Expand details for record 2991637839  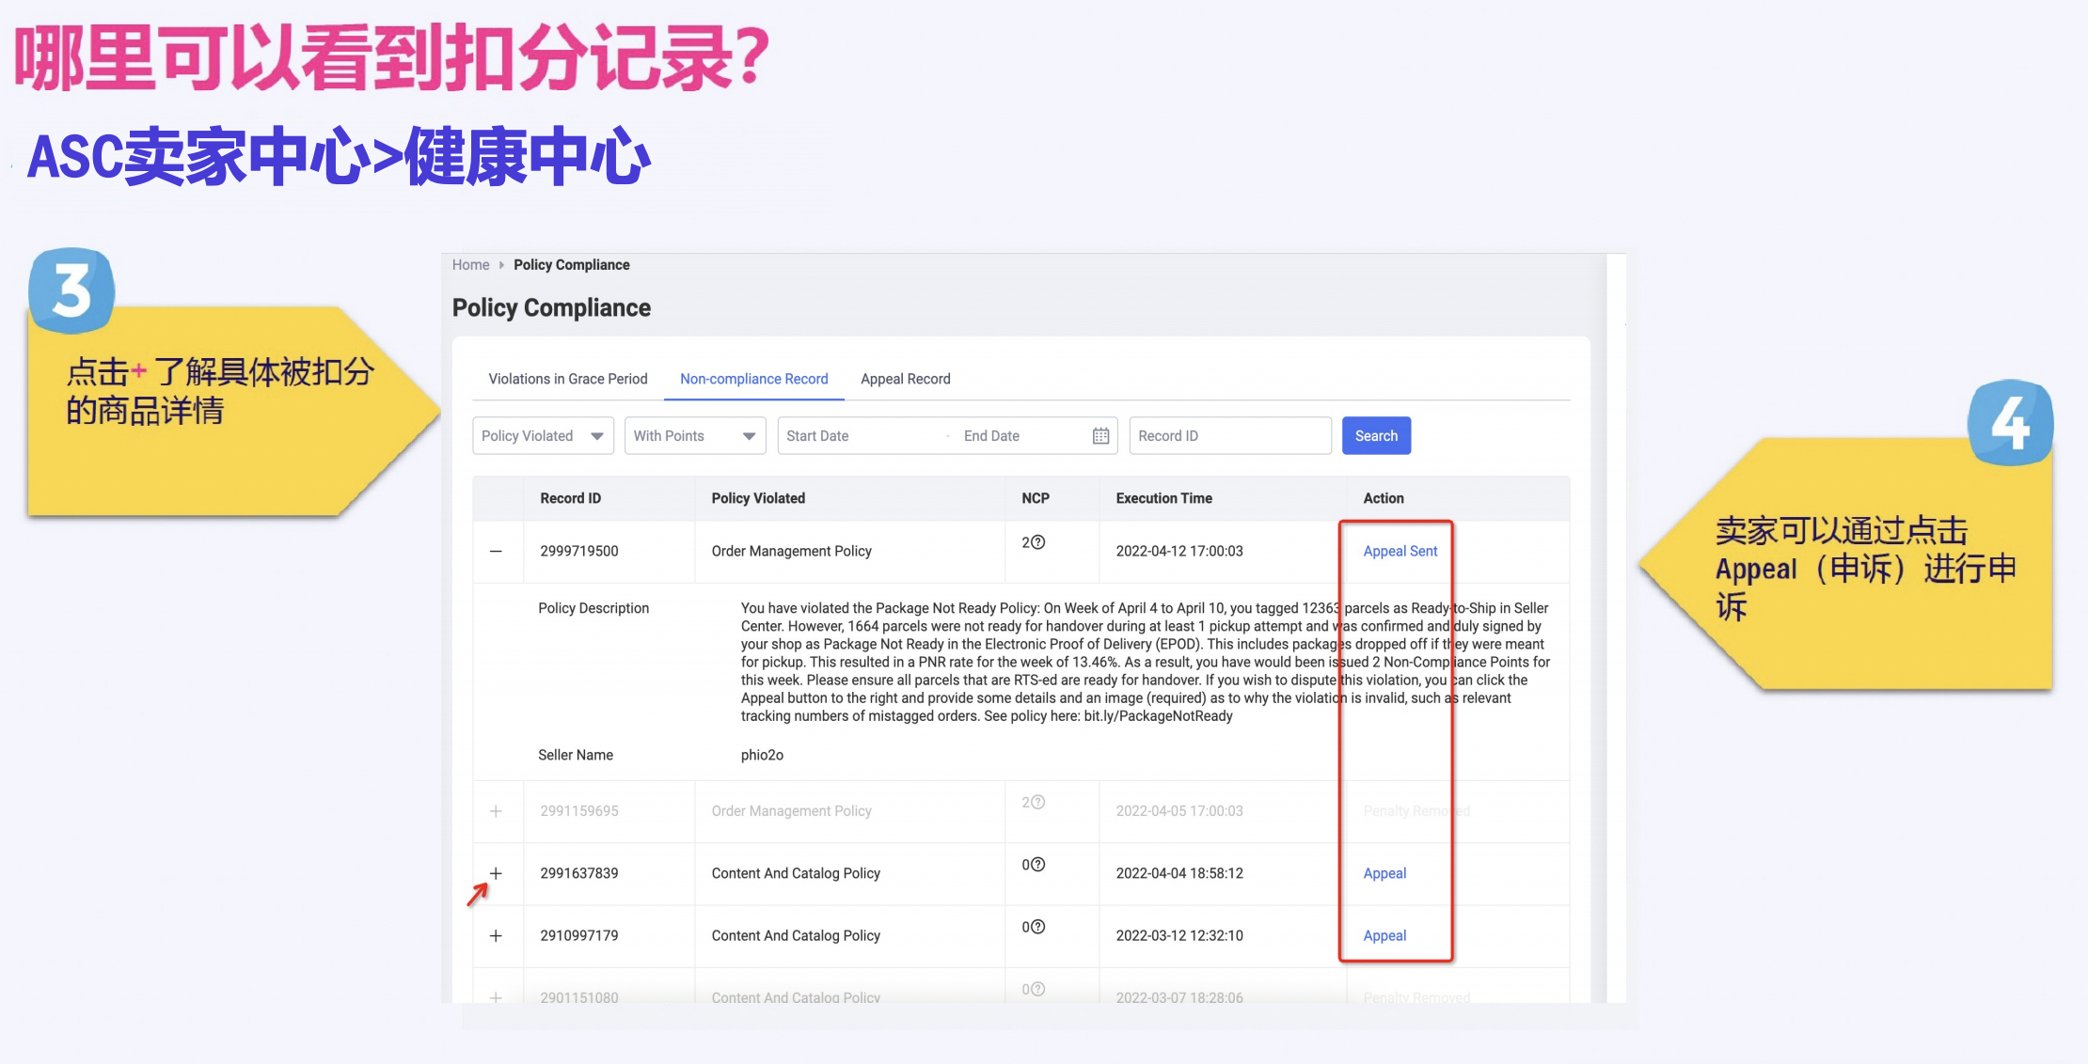(x=496, y=873)
